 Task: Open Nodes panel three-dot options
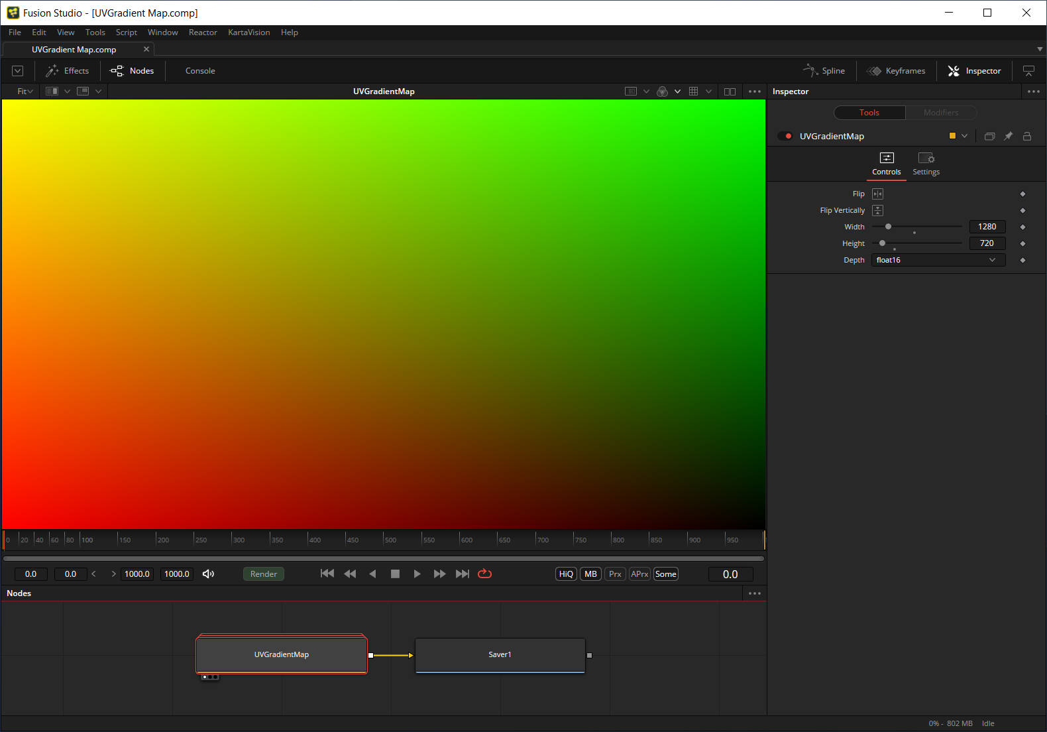(x=755, y=593)
